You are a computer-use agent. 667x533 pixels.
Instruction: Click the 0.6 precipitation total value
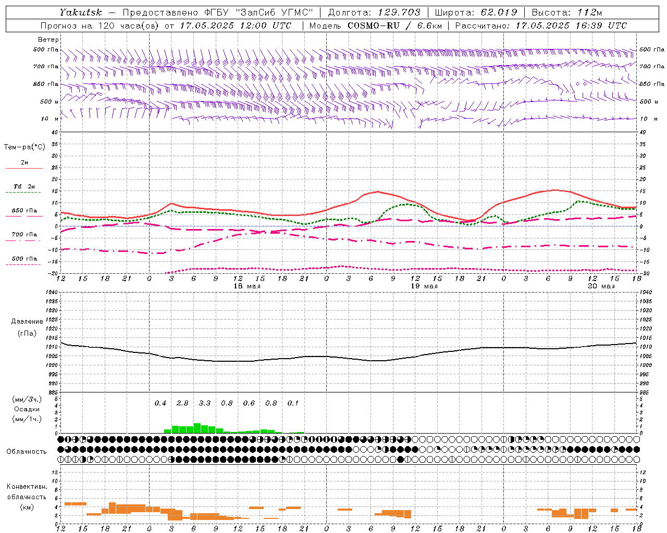click(249, 403)
